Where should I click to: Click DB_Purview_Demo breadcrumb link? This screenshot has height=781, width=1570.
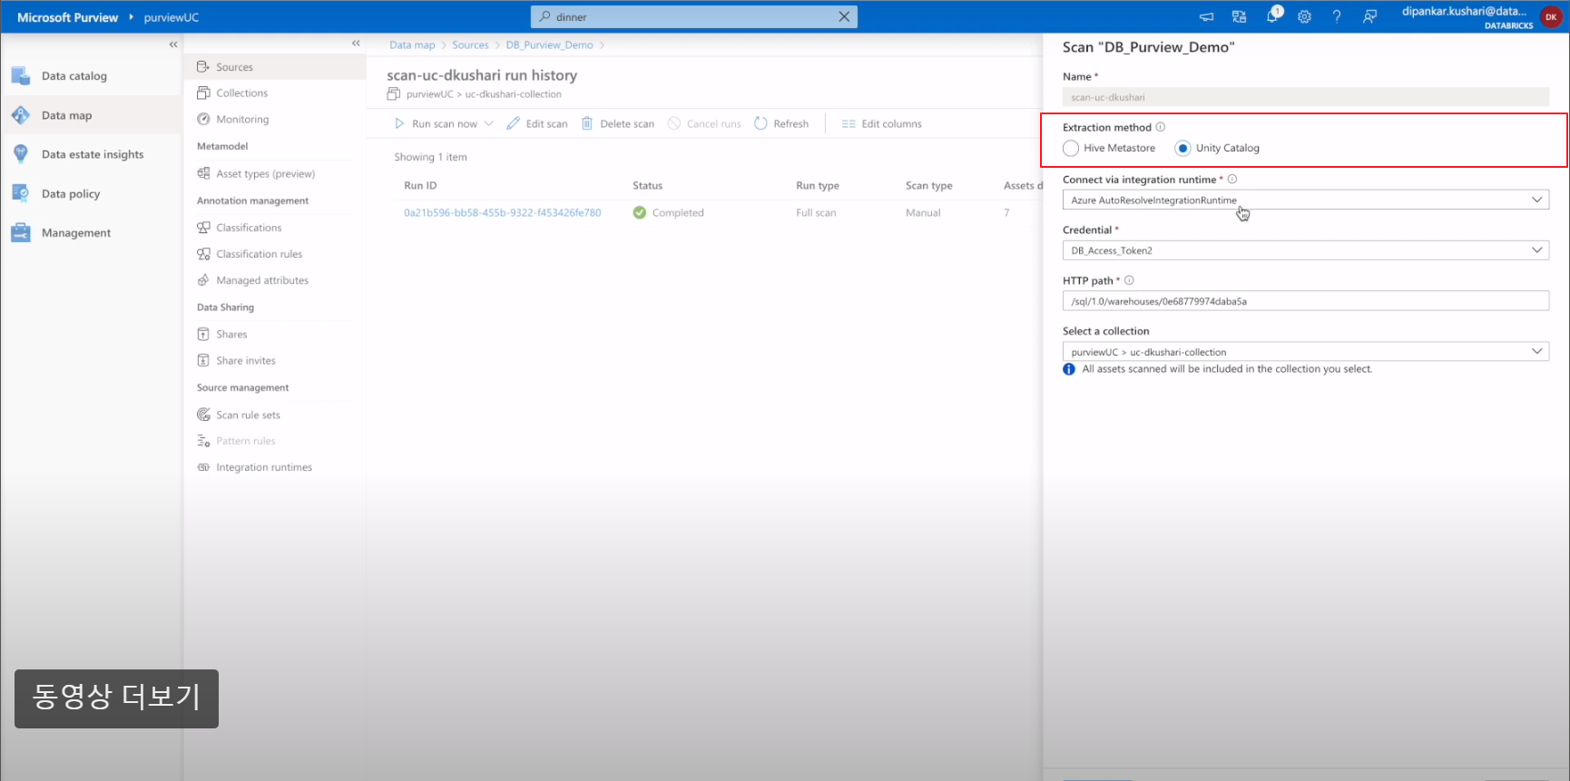click(549, 44)
